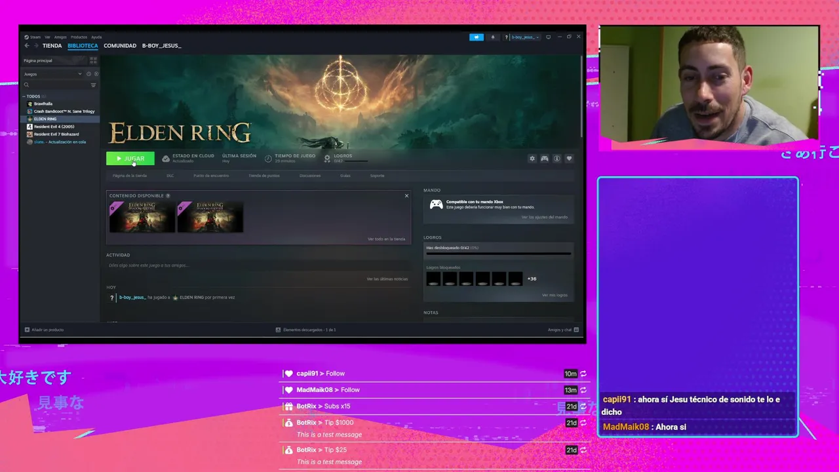839x472 pixels.
Task: Expand the b-boy_jesus_ account dropdown
Action: [x=525, y=37]
